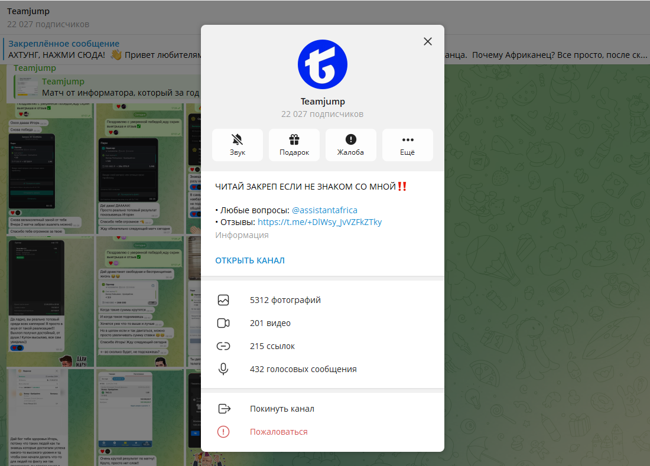Click the Teamjump channel avatar logo

323,64
